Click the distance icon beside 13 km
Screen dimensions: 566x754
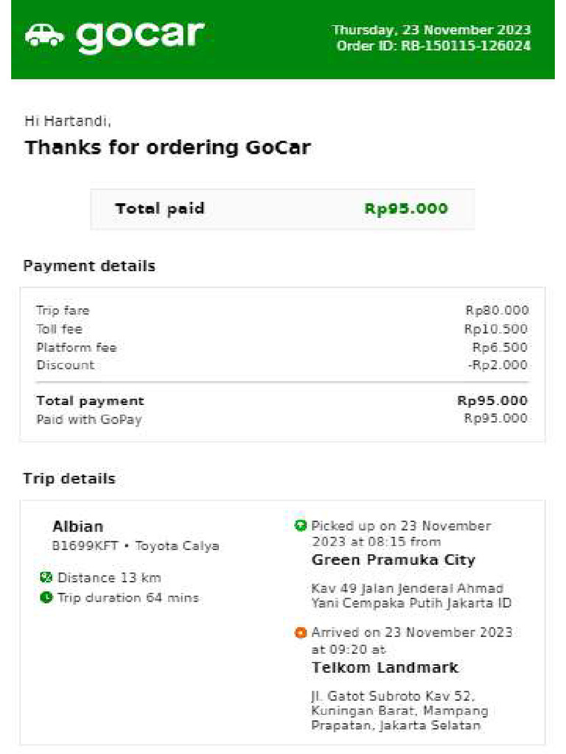point(46,577)
